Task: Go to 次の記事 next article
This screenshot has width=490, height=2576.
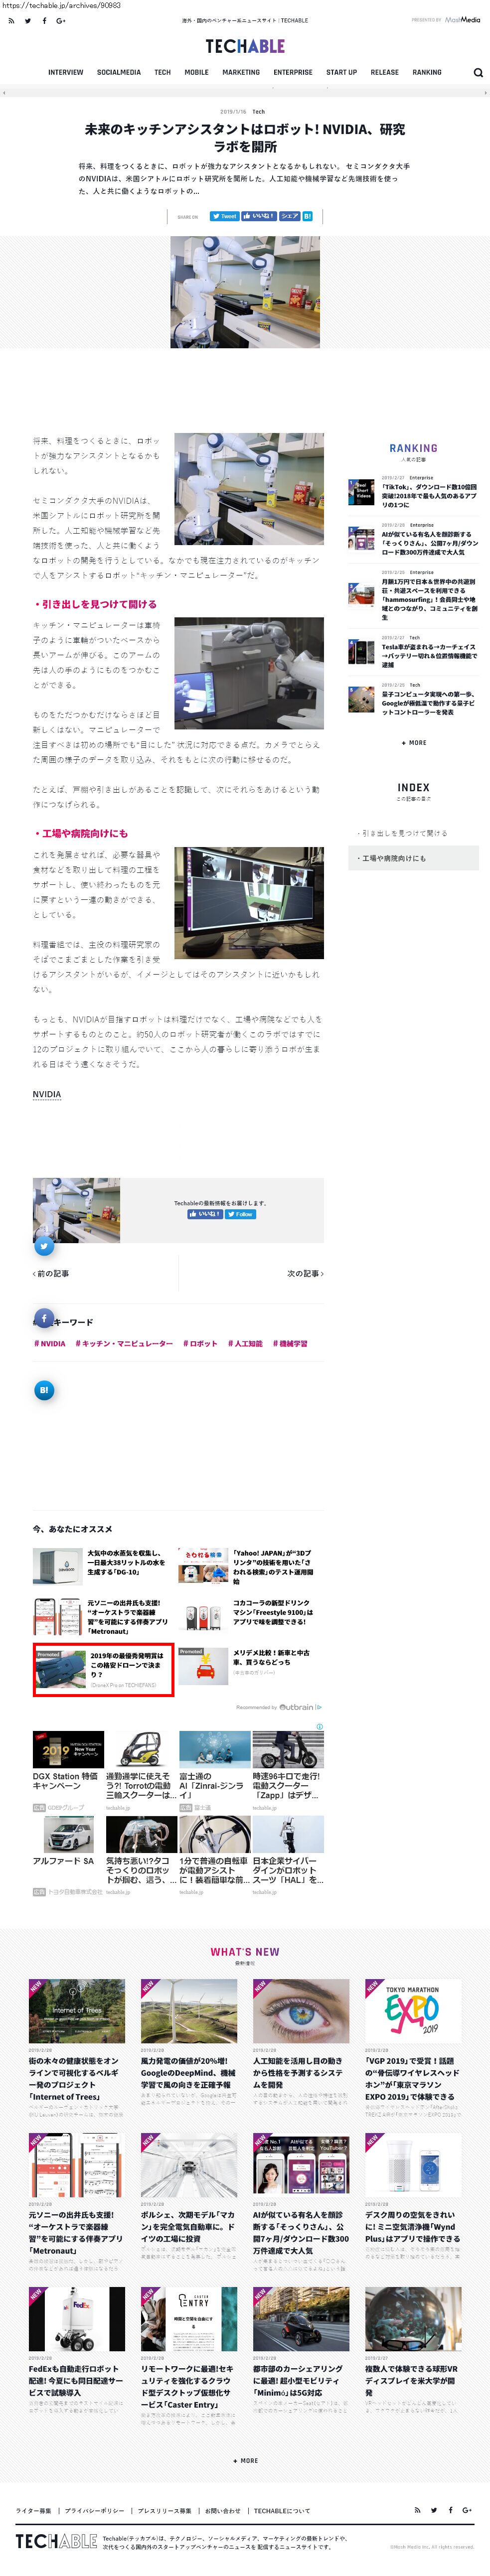Action: (305, 1274)
